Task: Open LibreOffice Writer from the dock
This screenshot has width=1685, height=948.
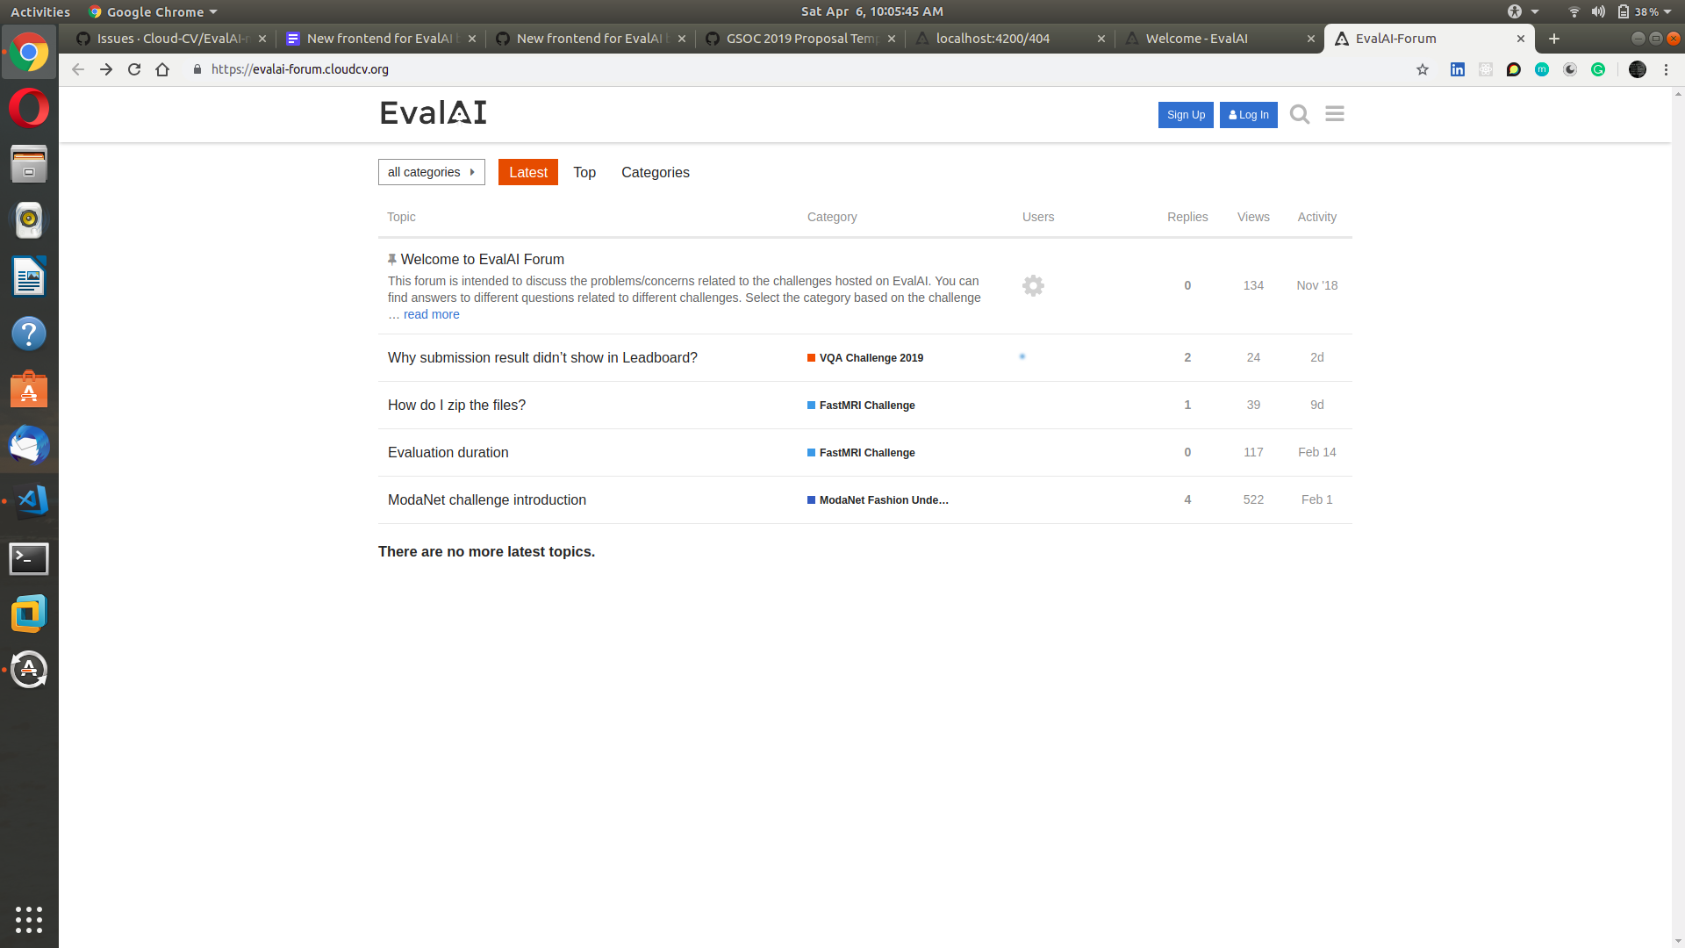Action: (x=29, y=277)
